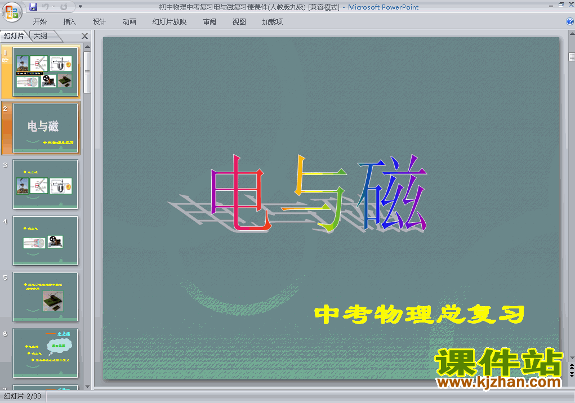Redo the last action
Image resolution: width=575 pixels, height=403 pixels.
(x=64, y=7)
